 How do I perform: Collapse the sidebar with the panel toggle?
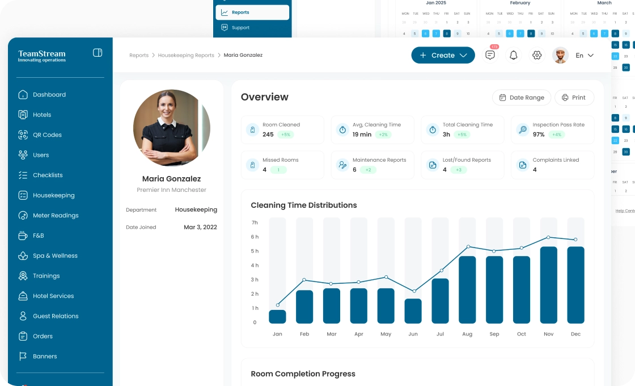[x=98, y=53]
